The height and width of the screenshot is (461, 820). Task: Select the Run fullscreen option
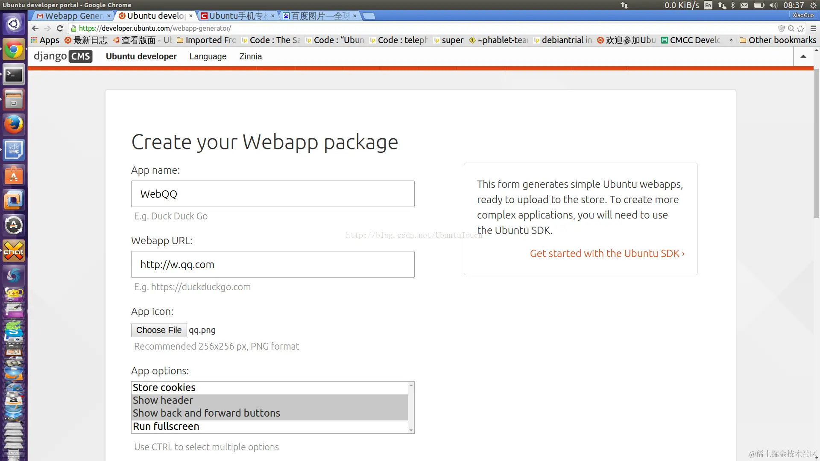click(x=166, y=426)
